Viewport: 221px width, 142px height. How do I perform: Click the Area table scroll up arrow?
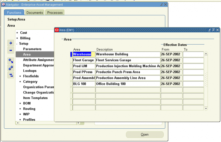(x=206, y=53)
